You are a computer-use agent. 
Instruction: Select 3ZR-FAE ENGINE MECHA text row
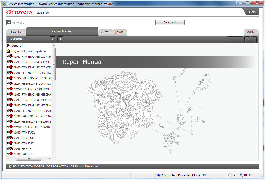33,116
